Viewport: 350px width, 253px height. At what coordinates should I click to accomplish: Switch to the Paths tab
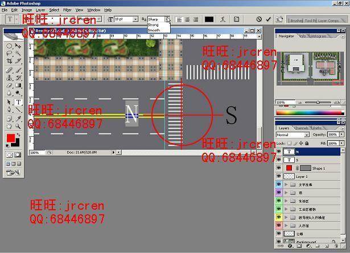(x=317, y=128)
